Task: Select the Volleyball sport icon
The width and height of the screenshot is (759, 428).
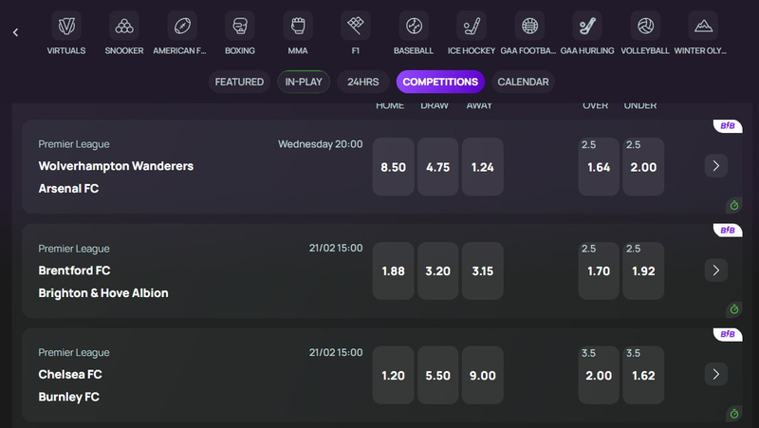Action: click(645, 26)
